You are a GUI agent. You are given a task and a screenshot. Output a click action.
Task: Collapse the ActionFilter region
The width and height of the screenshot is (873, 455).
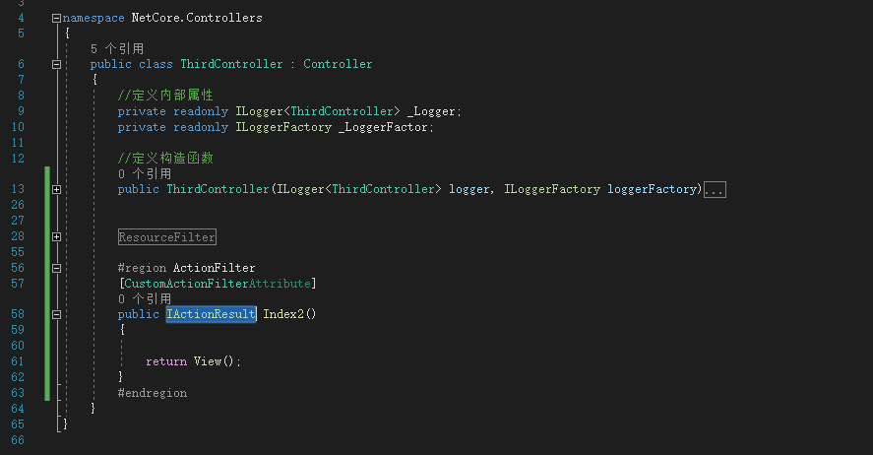point(56,267)
